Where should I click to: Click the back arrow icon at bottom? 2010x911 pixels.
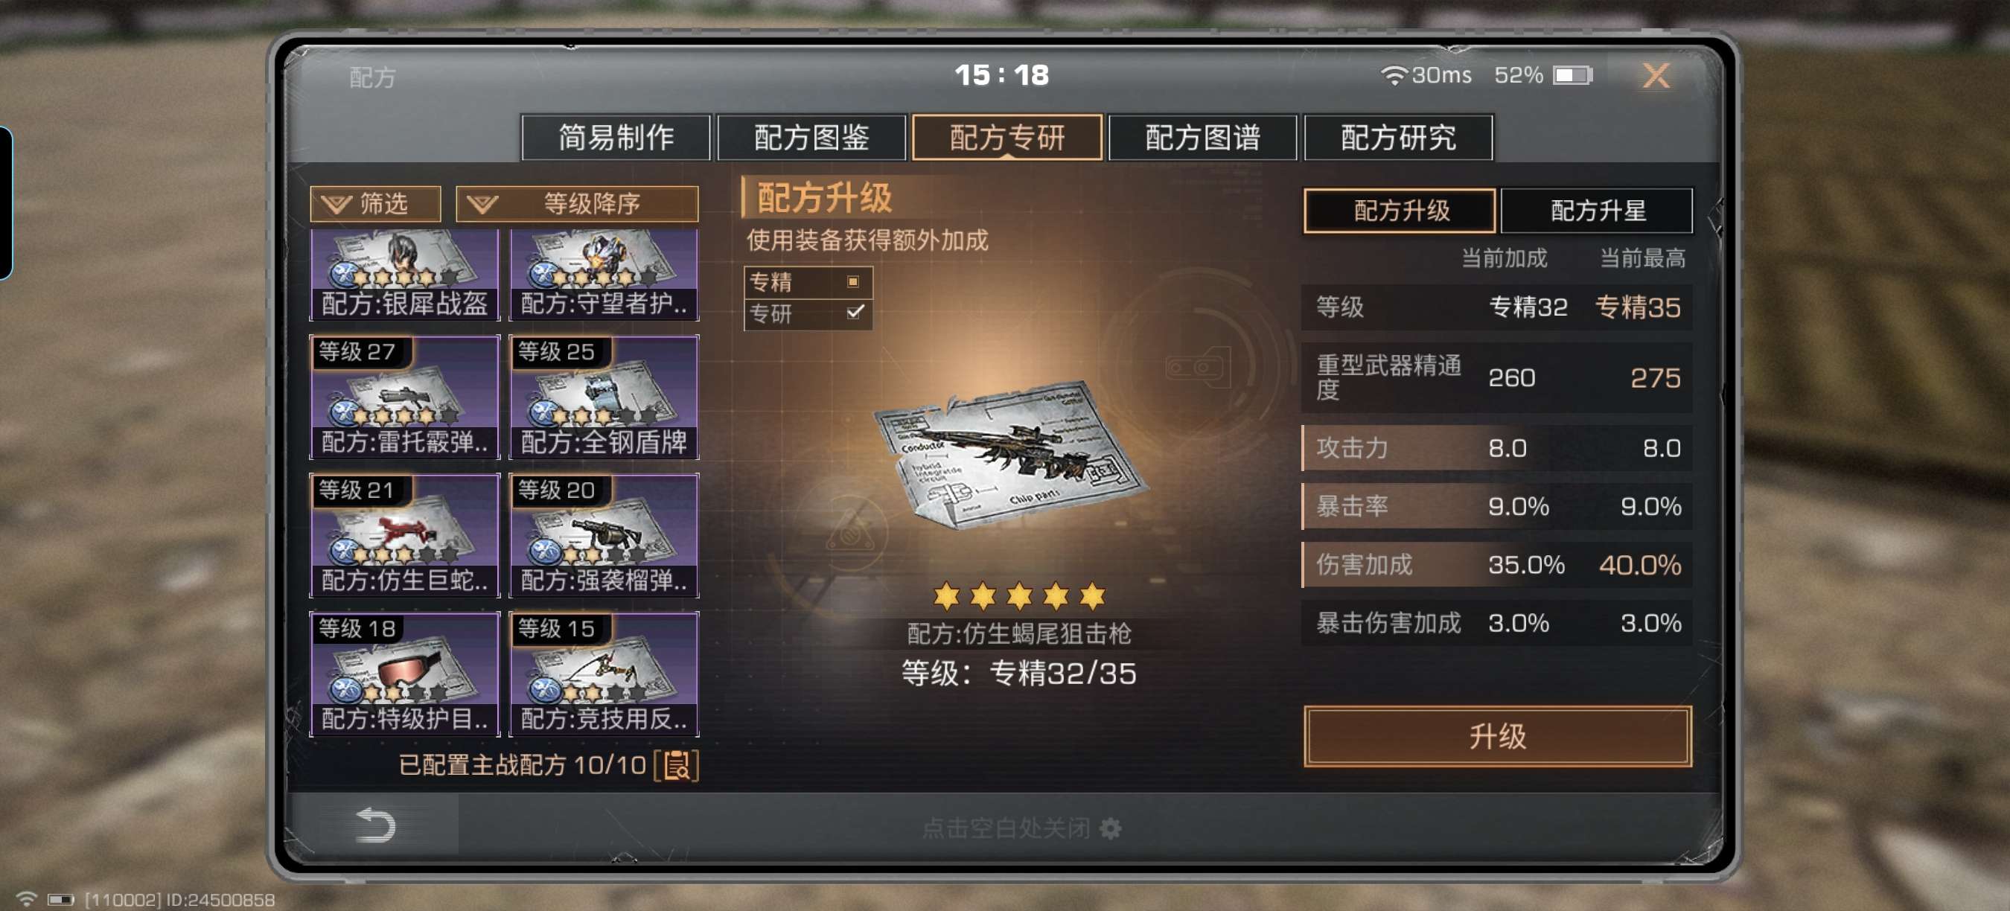(x=375, y=826)
